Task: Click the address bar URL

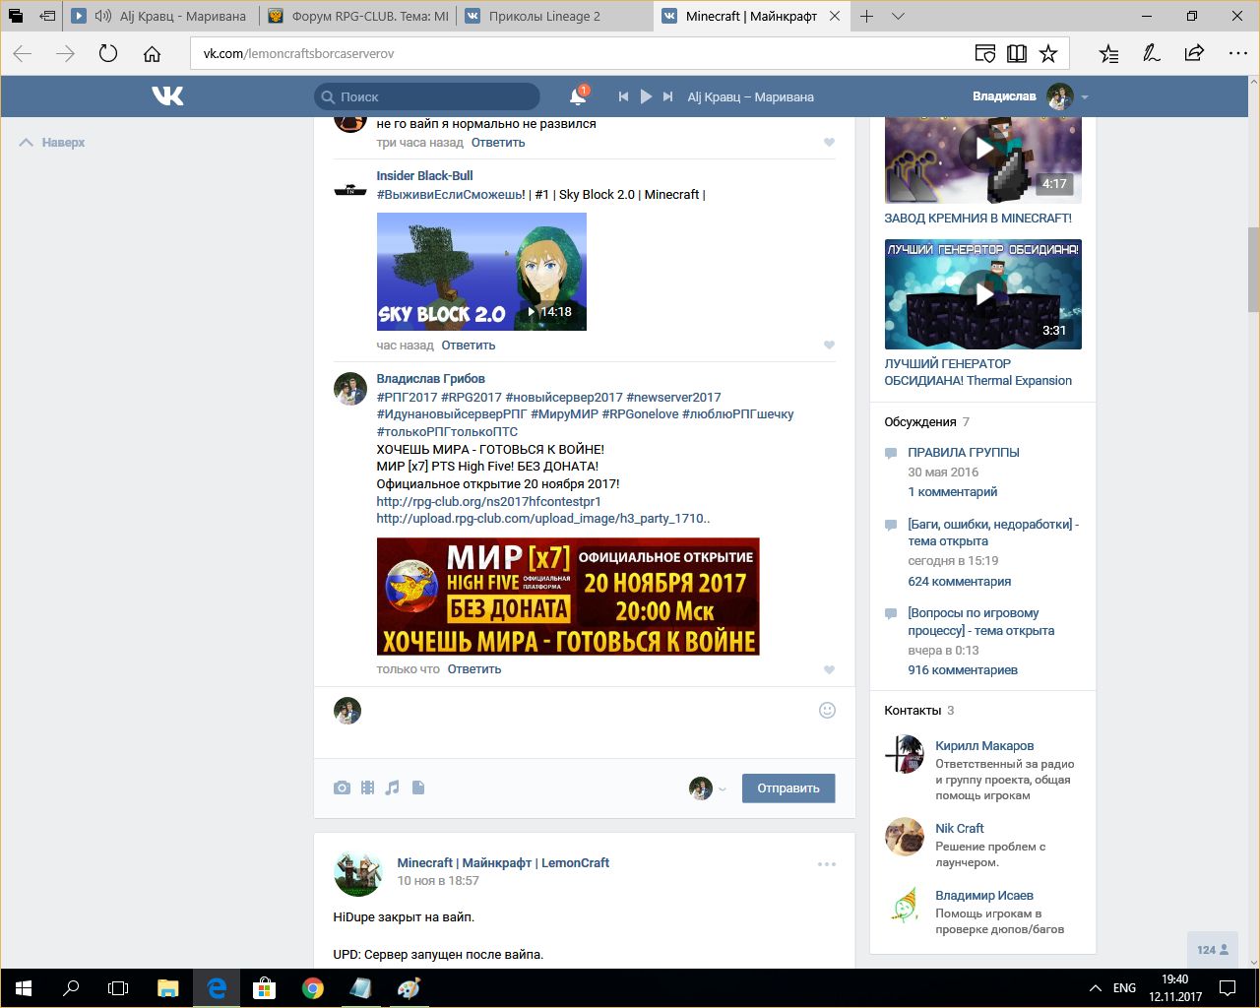Action: point(298,53)
